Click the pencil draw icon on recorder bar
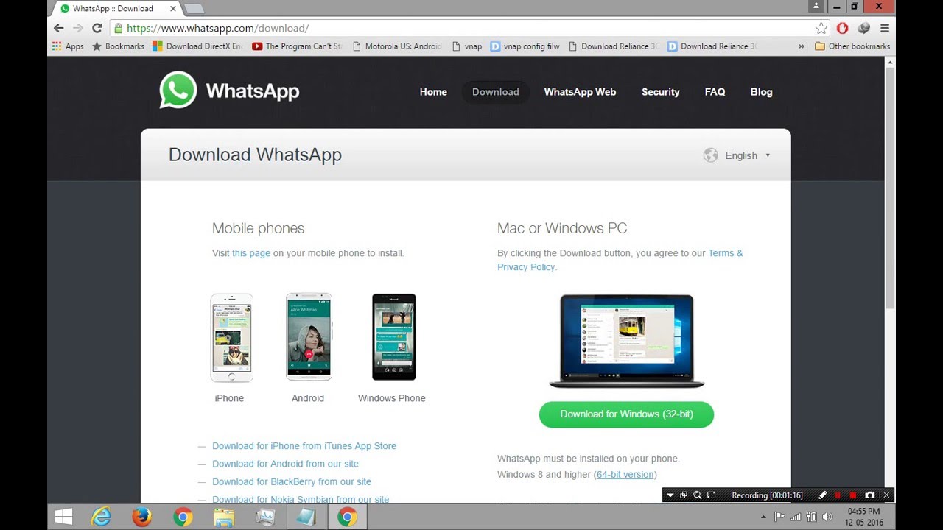Viewport: 943px width, 530px height. tap(823, 495)
